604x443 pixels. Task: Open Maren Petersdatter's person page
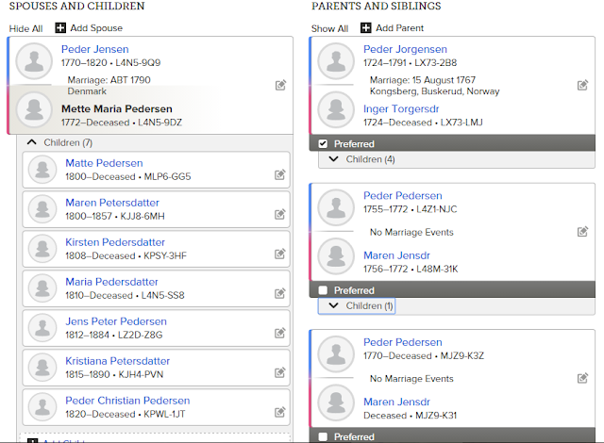112,203
